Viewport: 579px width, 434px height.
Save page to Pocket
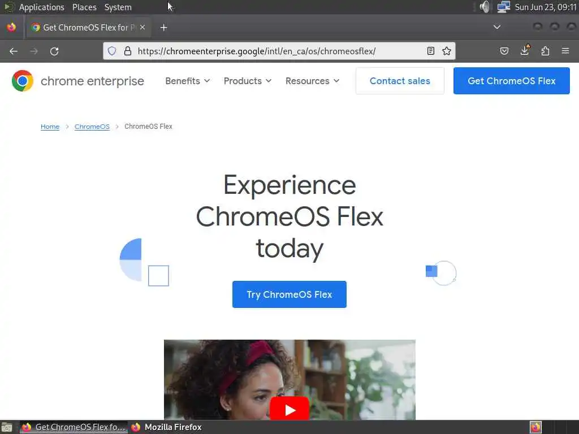[x=504, y=51]
